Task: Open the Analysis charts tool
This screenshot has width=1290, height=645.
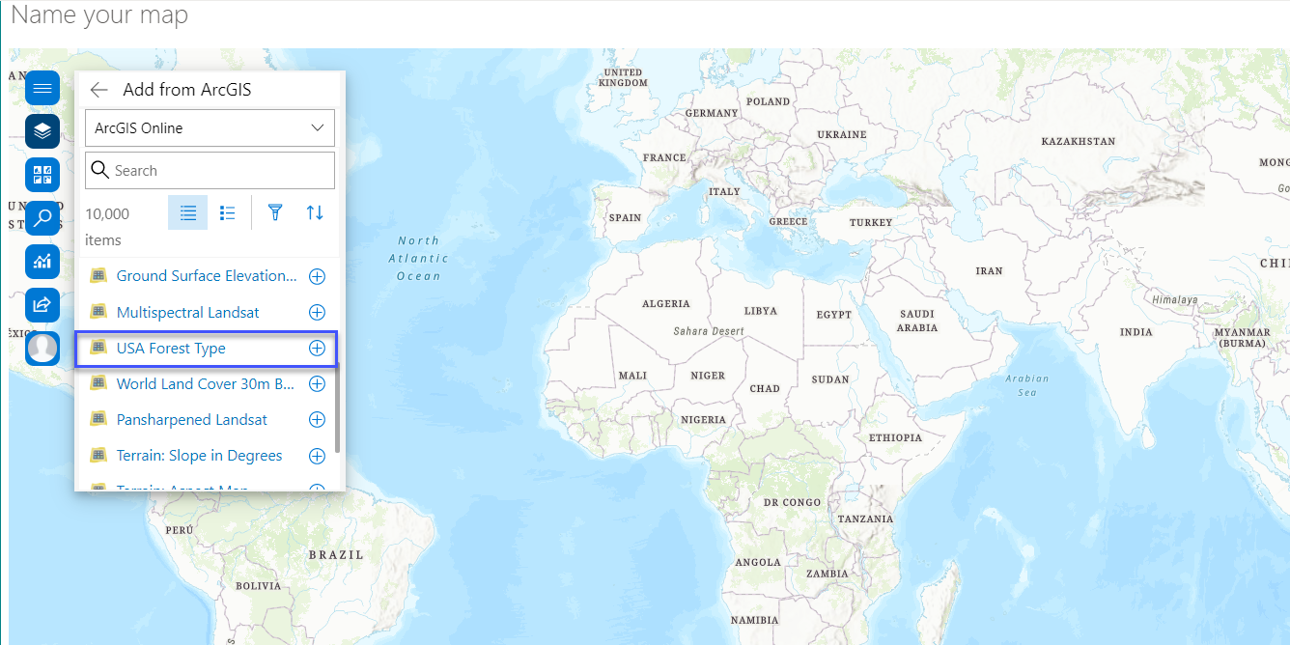Action: point(42,262)
